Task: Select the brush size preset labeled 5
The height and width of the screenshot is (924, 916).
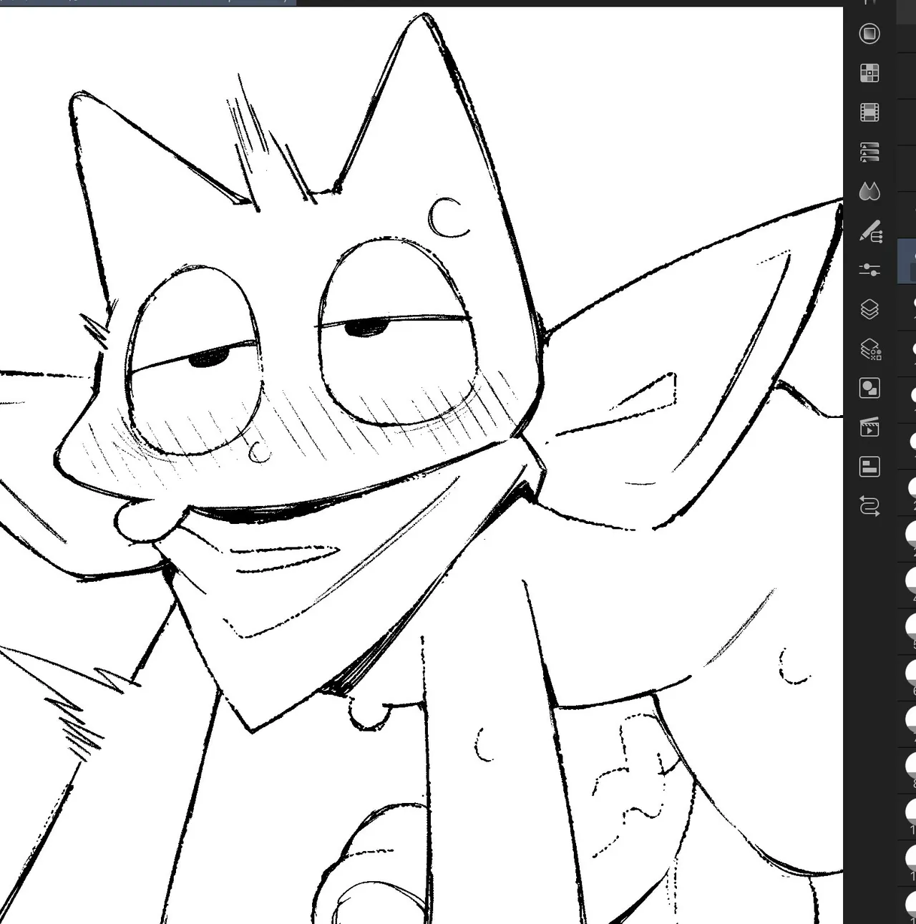Action: (910, 628)
